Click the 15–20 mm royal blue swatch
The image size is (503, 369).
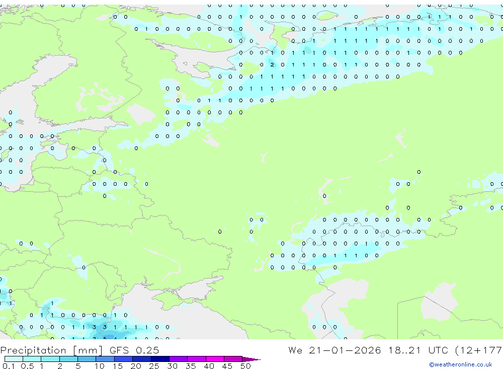[x=124, y=359]
